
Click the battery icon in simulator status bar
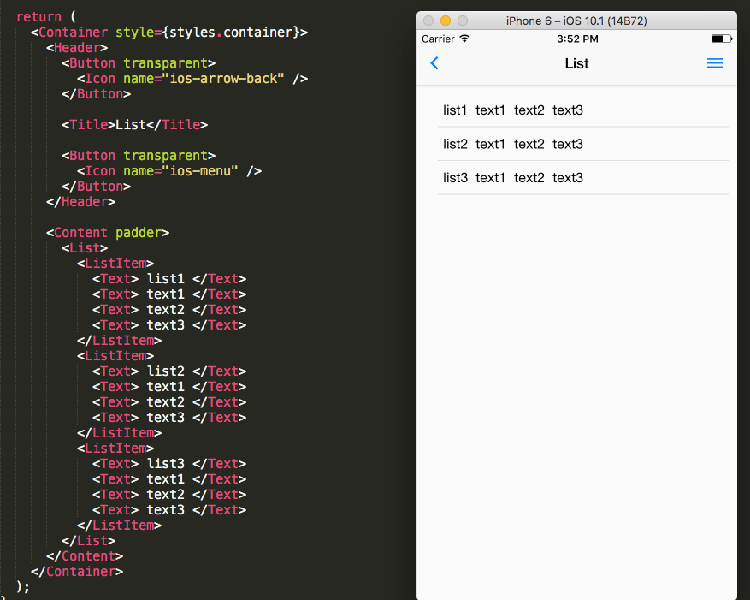721,39
